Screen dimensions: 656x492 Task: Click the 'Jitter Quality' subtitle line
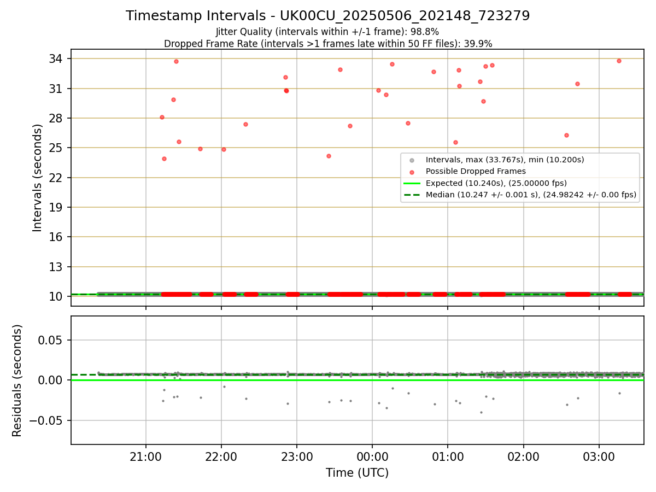(x=327, y=32)
